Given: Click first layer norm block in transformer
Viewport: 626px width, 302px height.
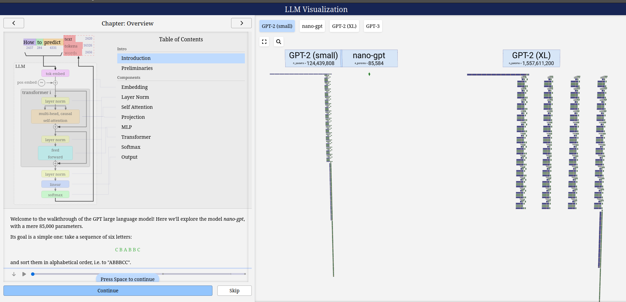Looking at the screenshot, I should pos(55,101).
